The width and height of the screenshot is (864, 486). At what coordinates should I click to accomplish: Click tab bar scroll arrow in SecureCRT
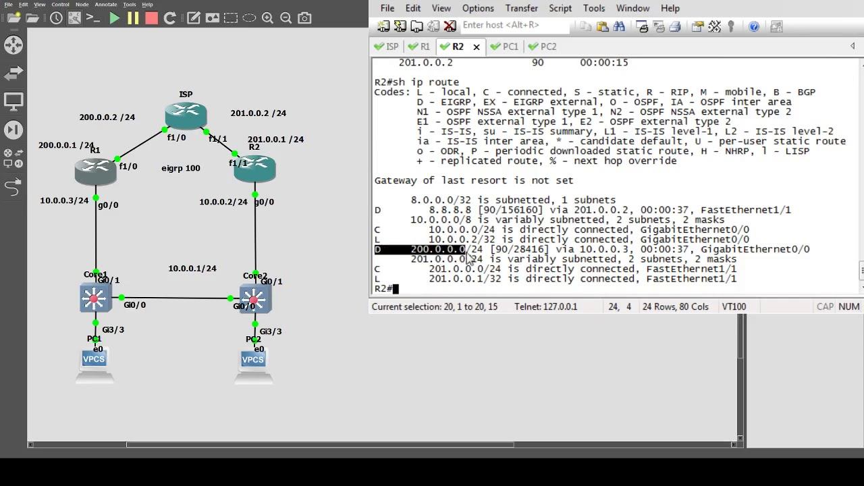853,46
